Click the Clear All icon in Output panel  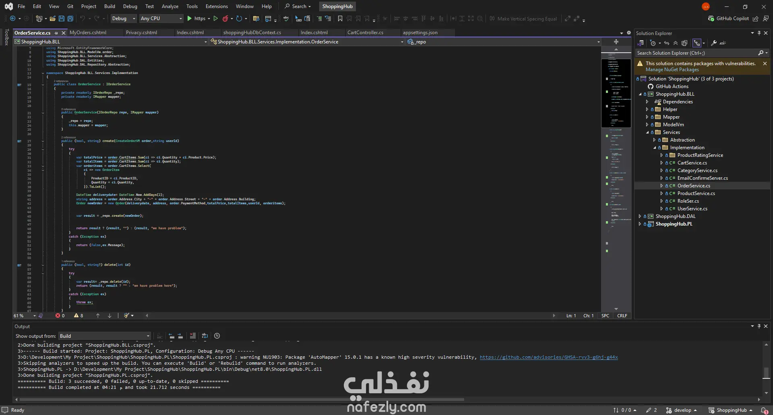193,336
